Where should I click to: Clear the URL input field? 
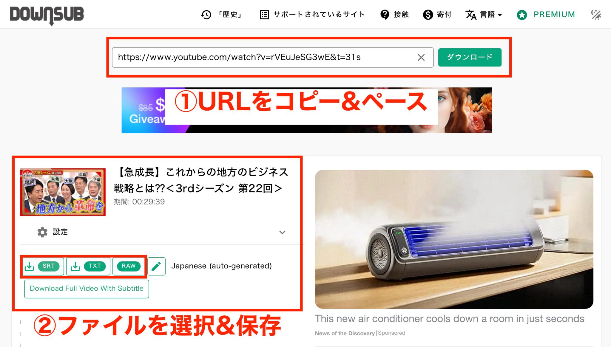coord(421,57)
